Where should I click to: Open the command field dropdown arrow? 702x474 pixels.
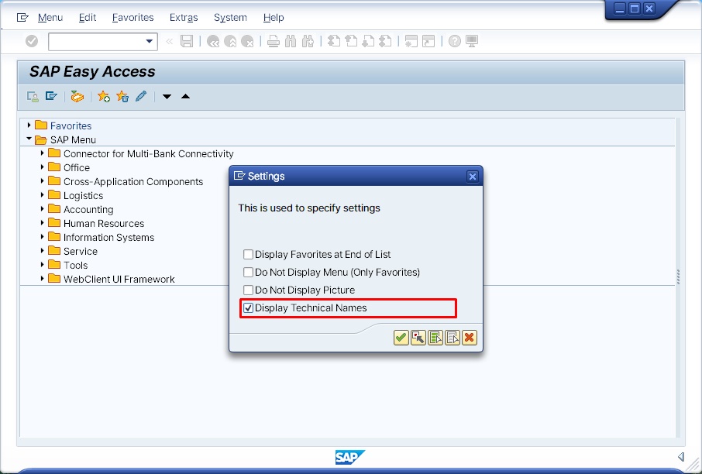tap(150, 42)
